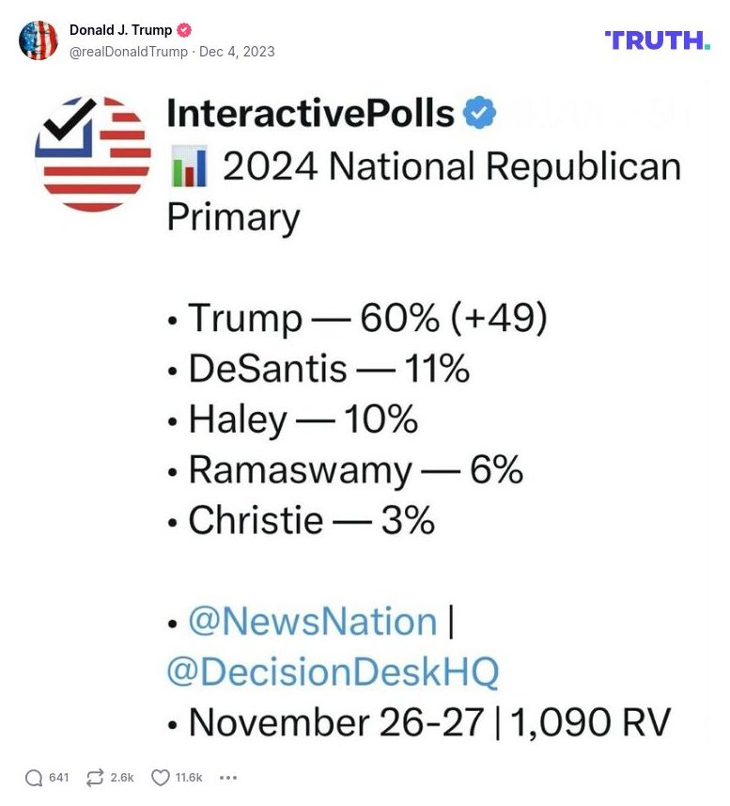Click the 641 reply count
The width and height of the screenshot is (730, 806).
click(58, 778)
